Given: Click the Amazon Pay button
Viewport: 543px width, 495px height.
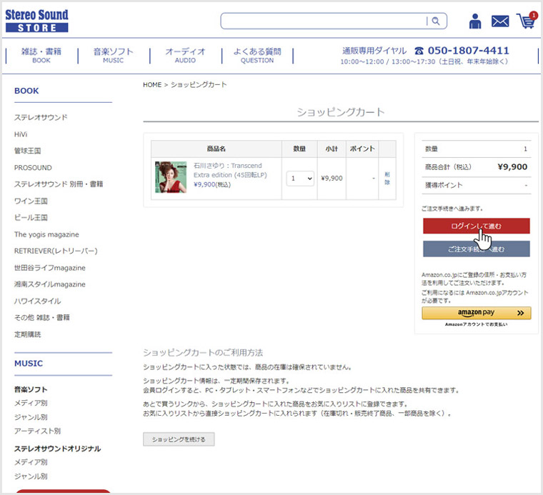Looking at the screenshot, I should click(476, 313).
